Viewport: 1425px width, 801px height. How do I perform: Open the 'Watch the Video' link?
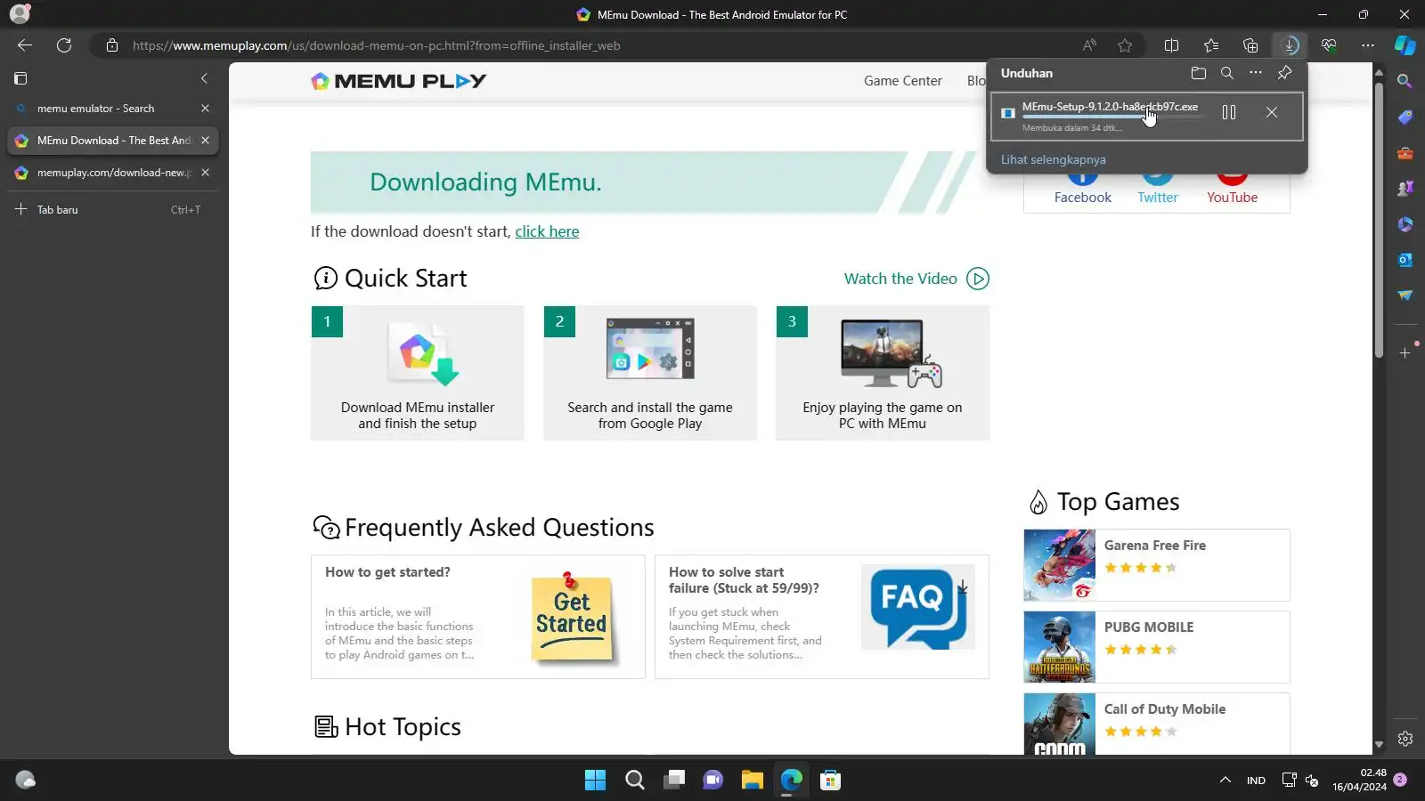coord(900,279)
